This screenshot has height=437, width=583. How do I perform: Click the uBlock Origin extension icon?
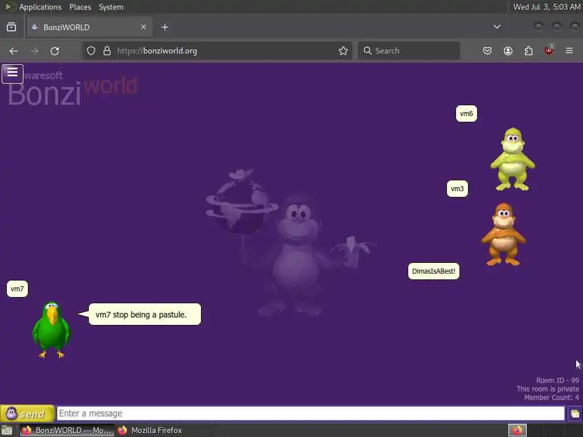point(549,50)
